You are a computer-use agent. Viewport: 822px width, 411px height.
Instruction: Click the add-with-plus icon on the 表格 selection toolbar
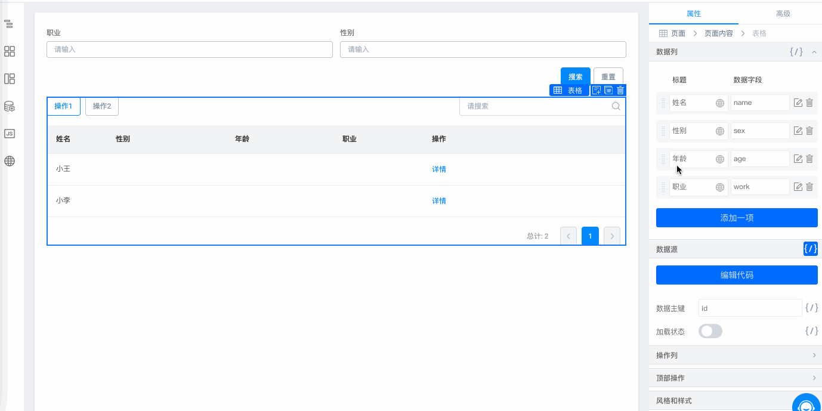[597, 91]
